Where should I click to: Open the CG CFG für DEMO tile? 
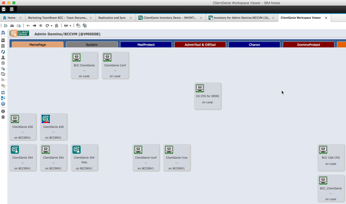(208, 96)
